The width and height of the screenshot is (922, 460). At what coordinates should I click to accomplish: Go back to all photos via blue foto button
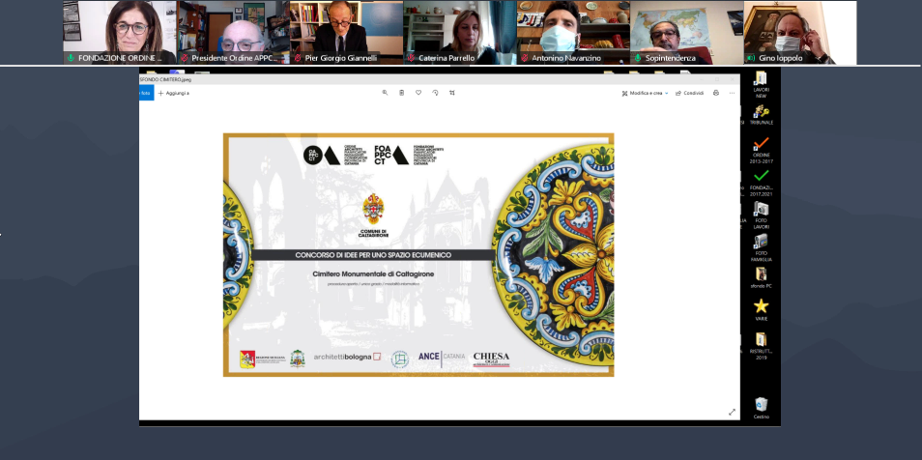pyautogui.click(x=146, y=93)
